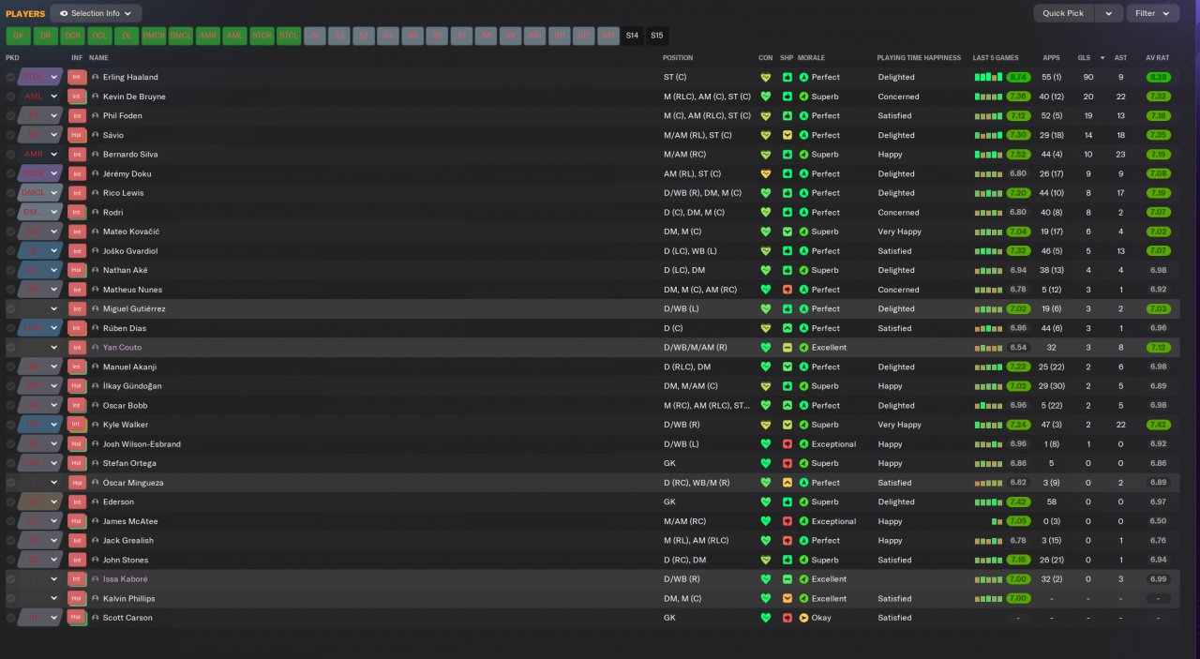Click Oscar Mingueza's orange sharpness icon
This screenshot has width=1200, height=659.
[x=787, y=483]
